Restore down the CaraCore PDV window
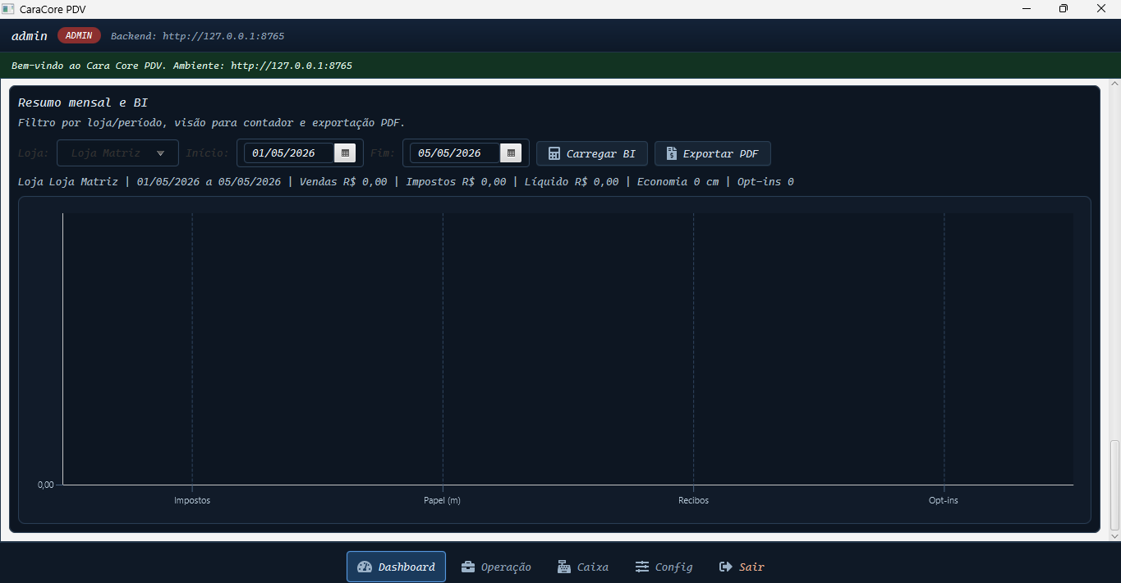Image resolution: width=1121 pixels, height=583 pixels. pyautogui.click(x=1064, y=9)
